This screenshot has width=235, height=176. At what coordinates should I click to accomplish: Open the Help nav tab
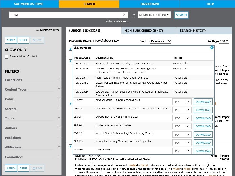click(210, 4)
